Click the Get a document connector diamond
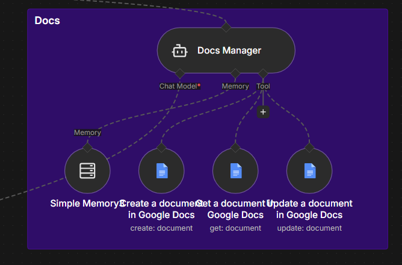This screenshot has width=402, height=265. (x=235, y=148)
